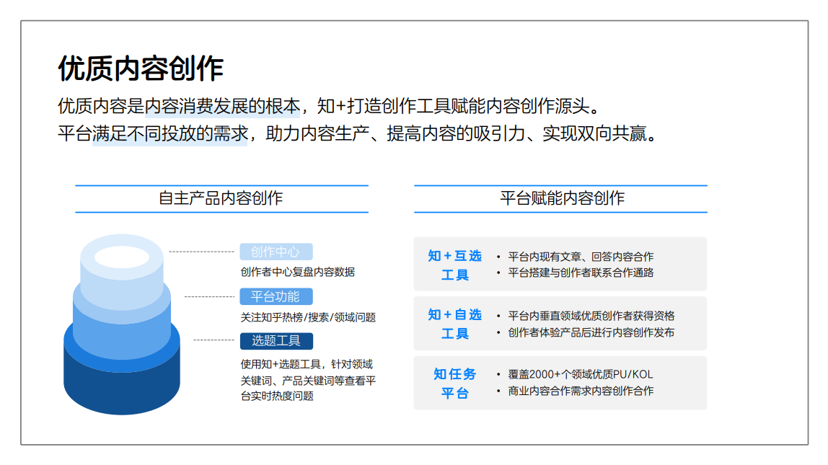Click bullet 平台内现有文章、回答内容合作
828x465 pixels.
pos(581,257)
